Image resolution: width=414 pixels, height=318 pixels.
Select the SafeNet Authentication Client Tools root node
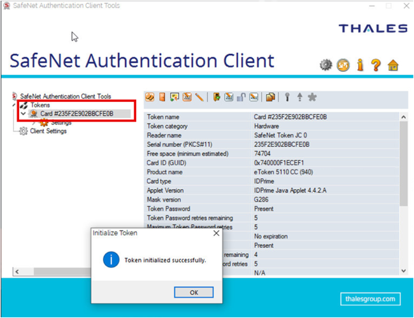coord(66,96)
